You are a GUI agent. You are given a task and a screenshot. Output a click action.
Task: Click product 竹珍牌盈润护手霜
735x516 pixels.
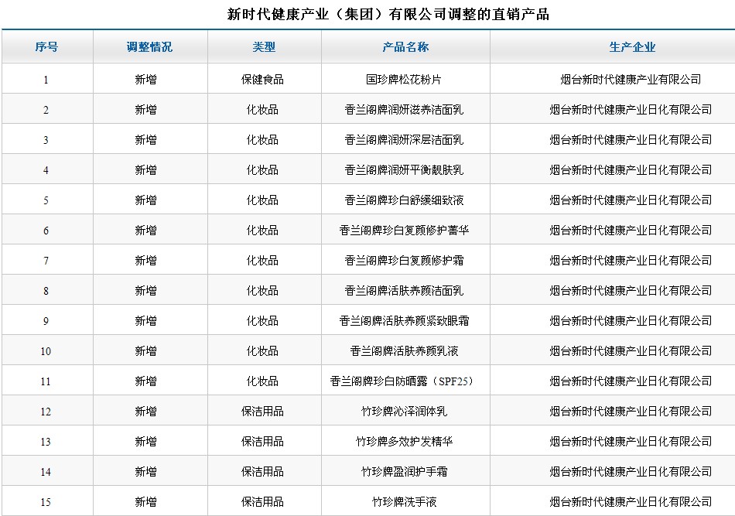404,472
